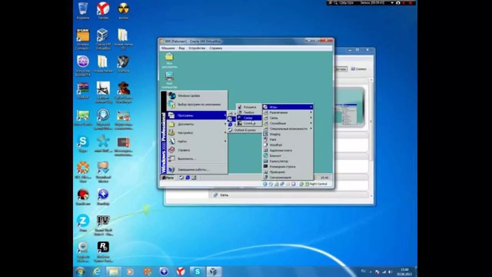The image size is (492, 277).
Task: Open the media player taskbar icon
Action: [130, 272]
